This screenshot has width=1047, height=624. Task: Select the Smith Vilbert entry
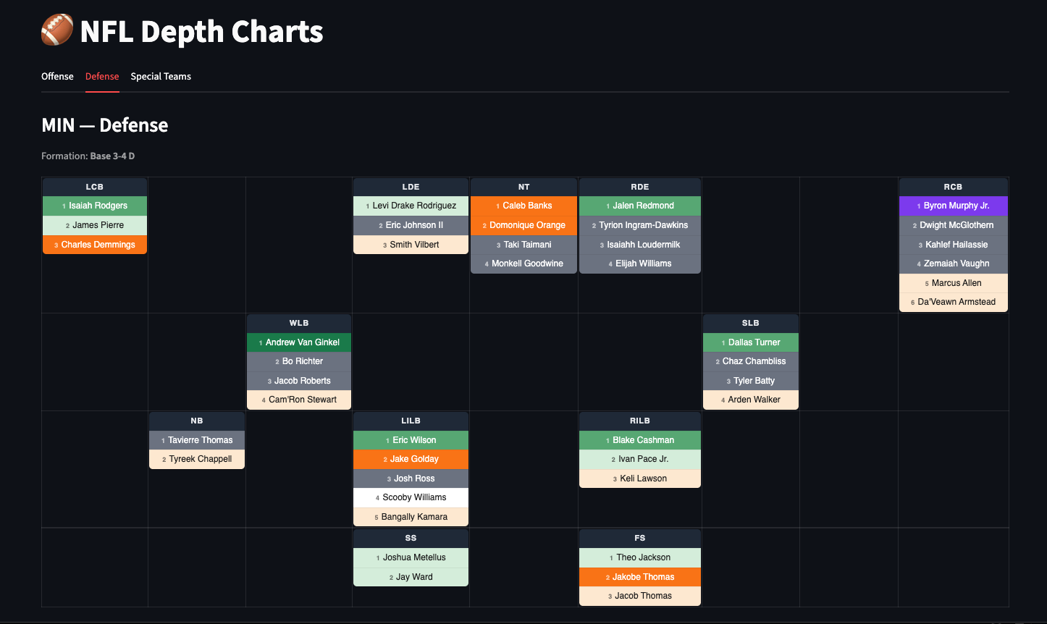coord(411,245)
